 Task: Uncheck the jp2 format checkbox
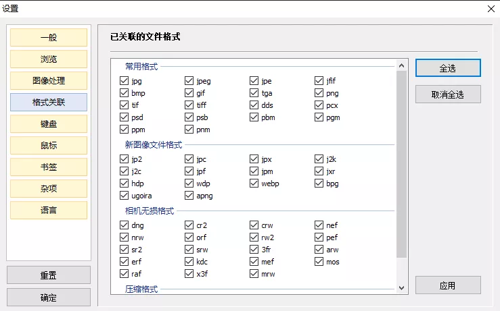coord(124,159)
